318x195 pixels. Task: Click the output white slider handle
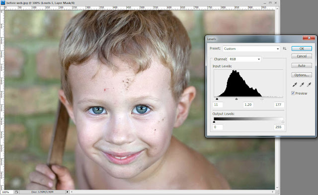point(283,122)
